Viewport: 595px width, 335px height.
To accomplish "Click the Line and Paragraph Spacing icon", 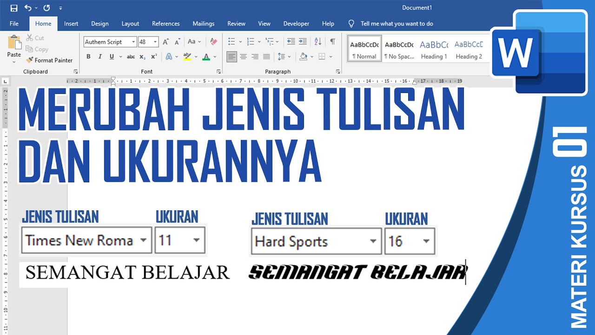I will (281, 57).
